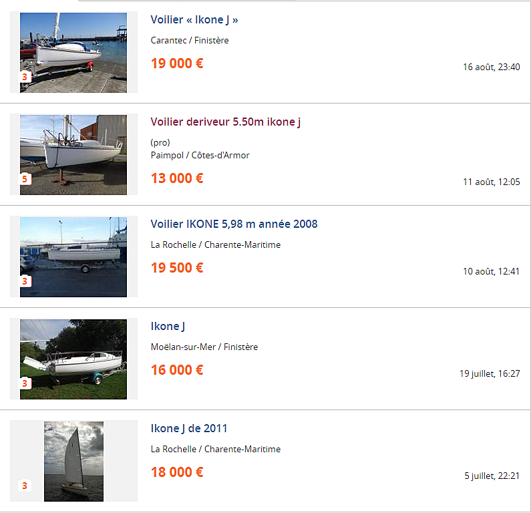
Task: Open the Voilier « Ikone J » listing title
Action: click(194, 19)
